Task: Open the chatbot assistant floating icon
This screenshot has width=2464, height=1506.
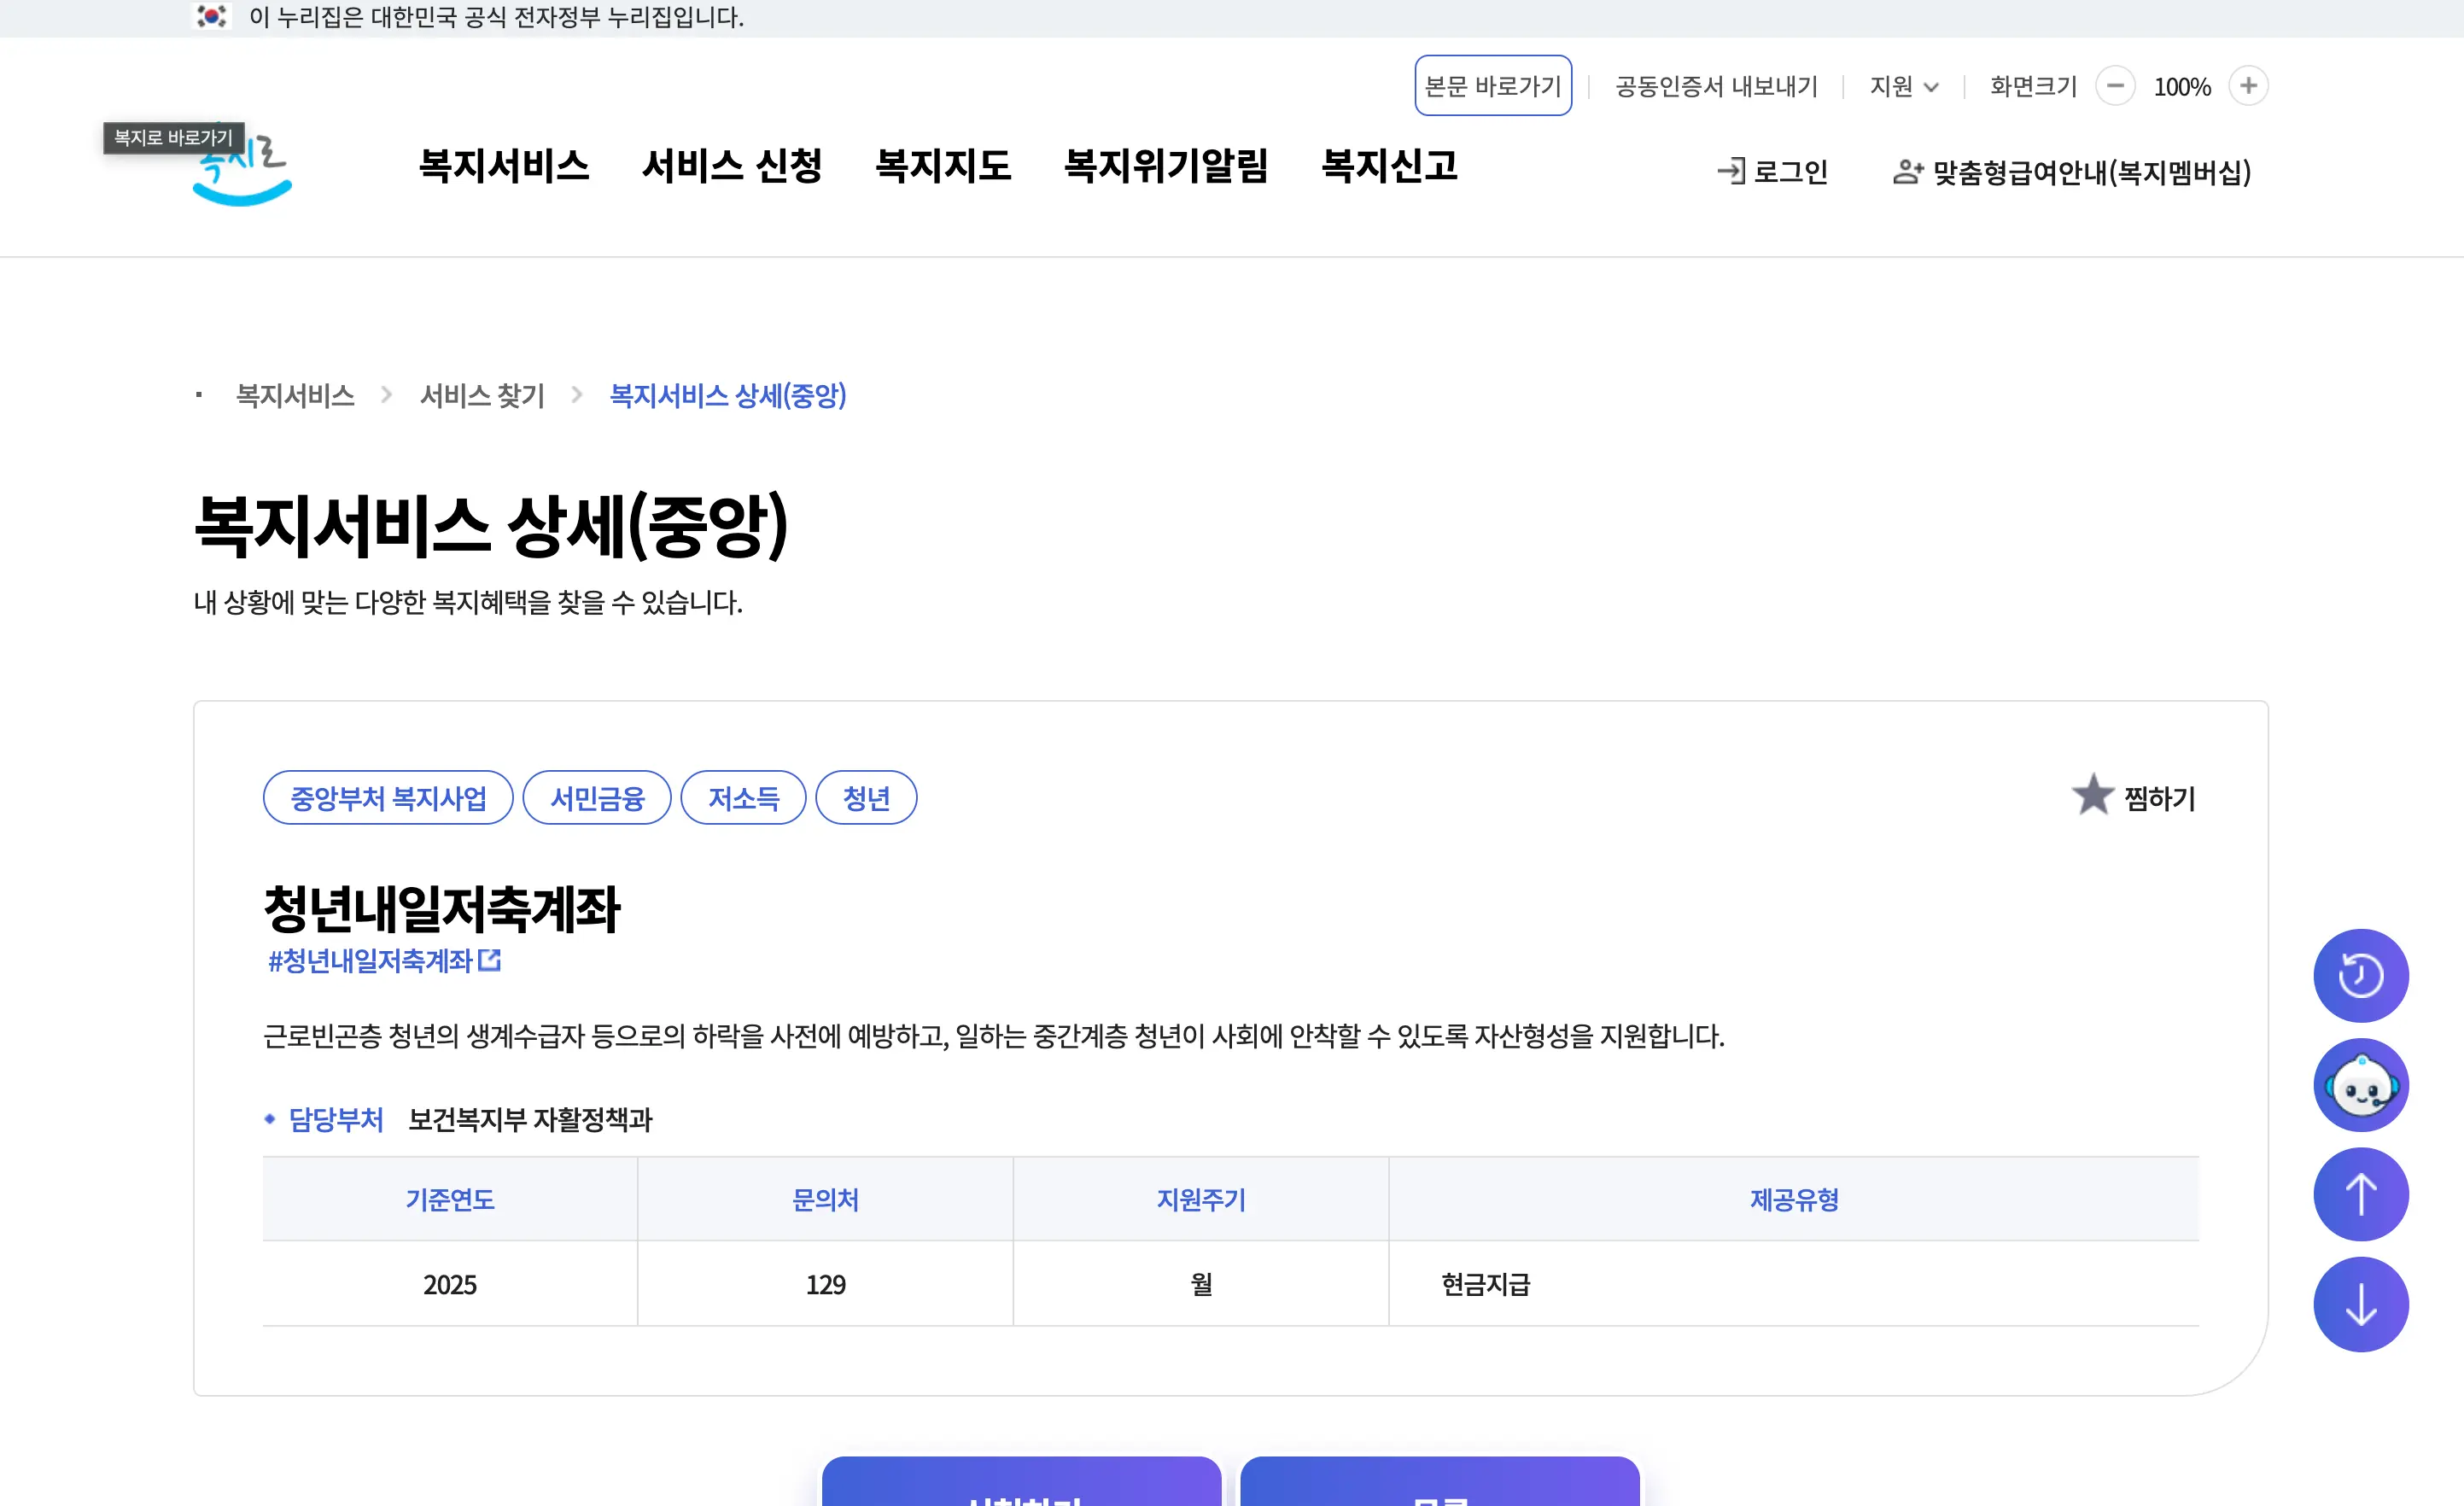Action: pyautogui.click(x=2360, y=1085)
